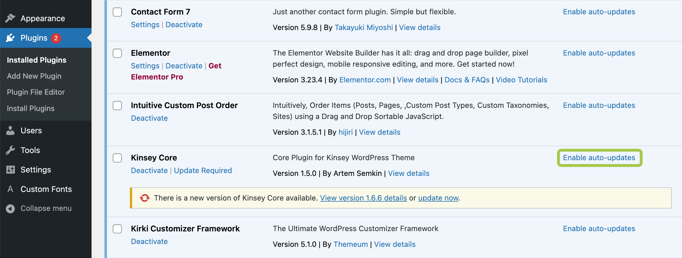Click the Tools wrench icon

[x=10, y=150]
